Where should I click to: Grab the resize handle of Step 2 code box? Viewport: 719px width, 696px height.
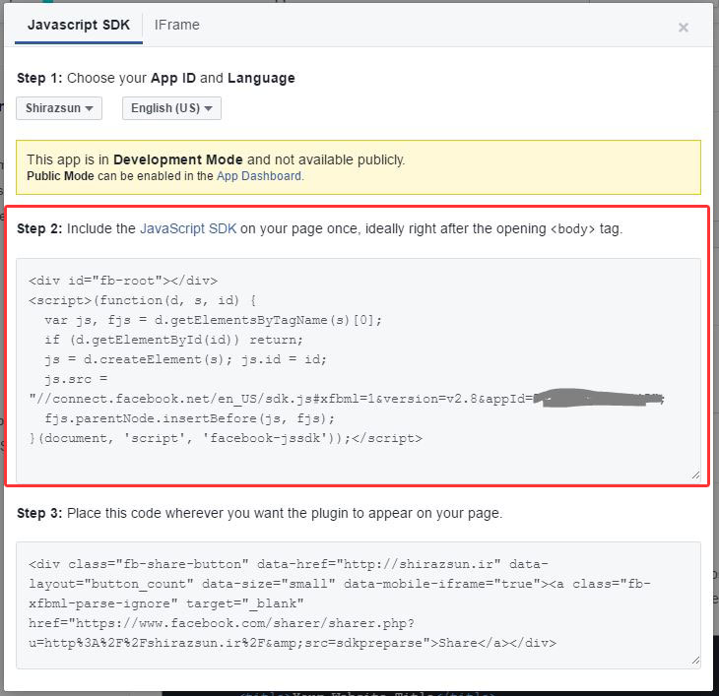695,475
